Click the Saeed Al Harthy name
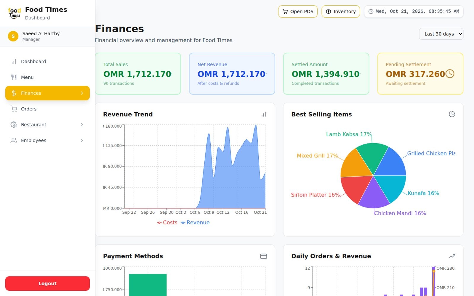The width and height of the screenshot is (474, 296). pos(41,33)
